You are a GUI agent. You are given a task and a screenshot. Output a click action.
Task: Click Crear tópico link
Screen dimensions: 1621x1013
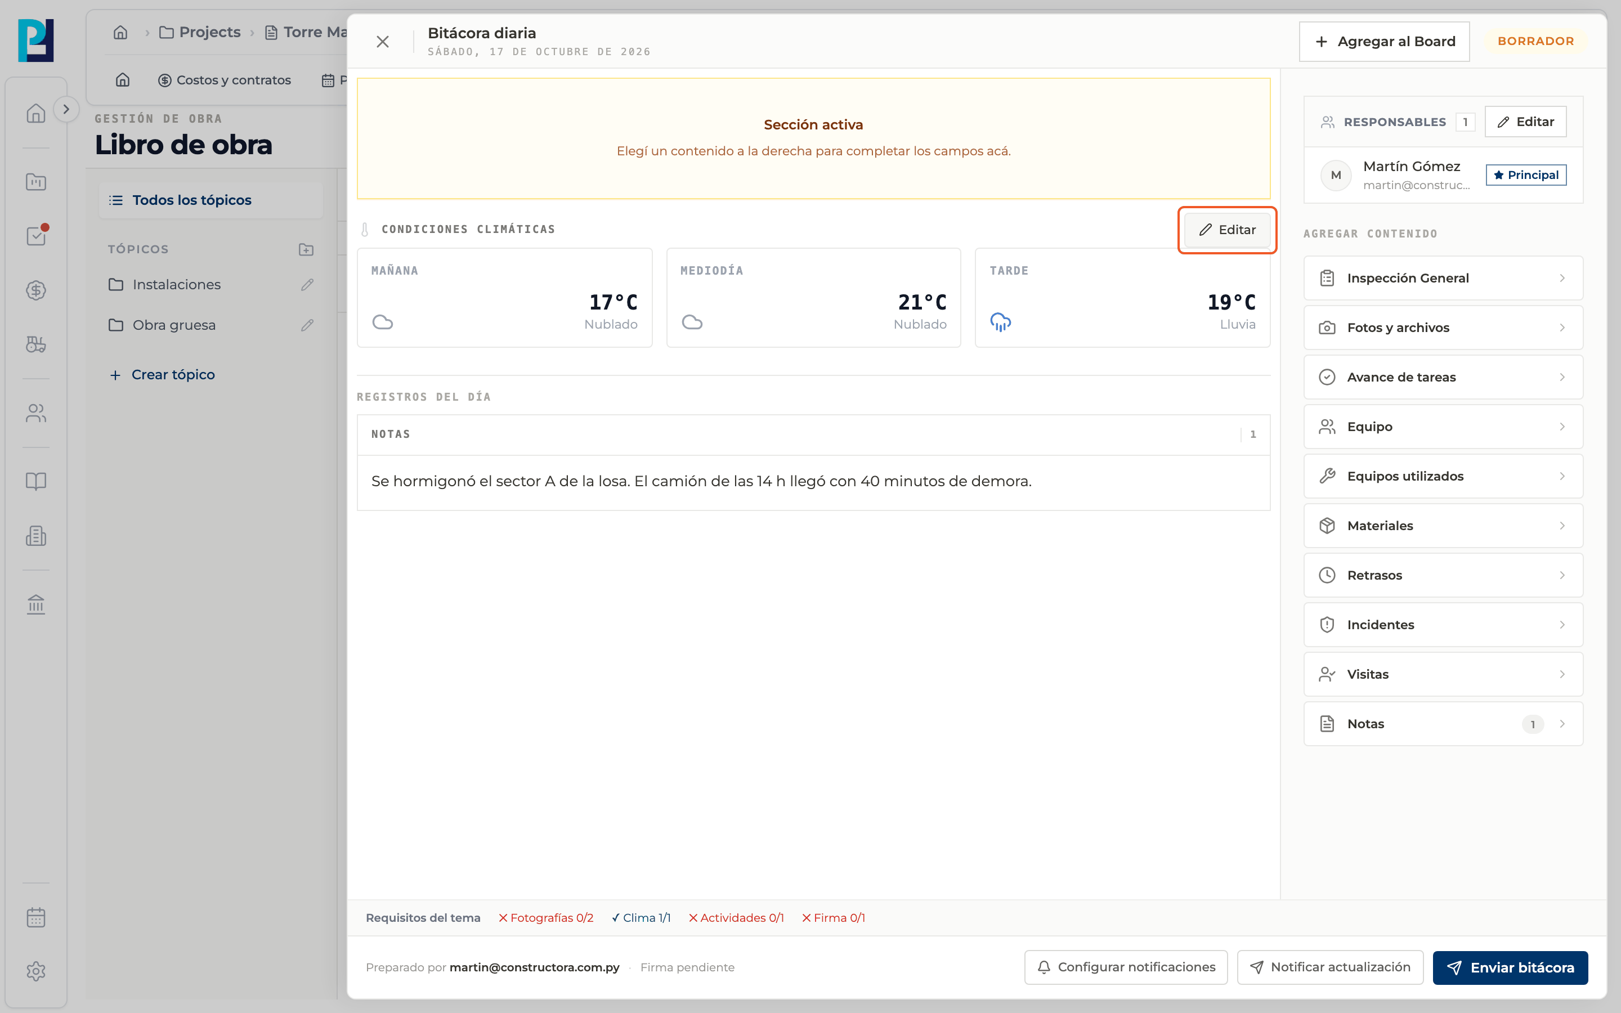coord(162,374)
